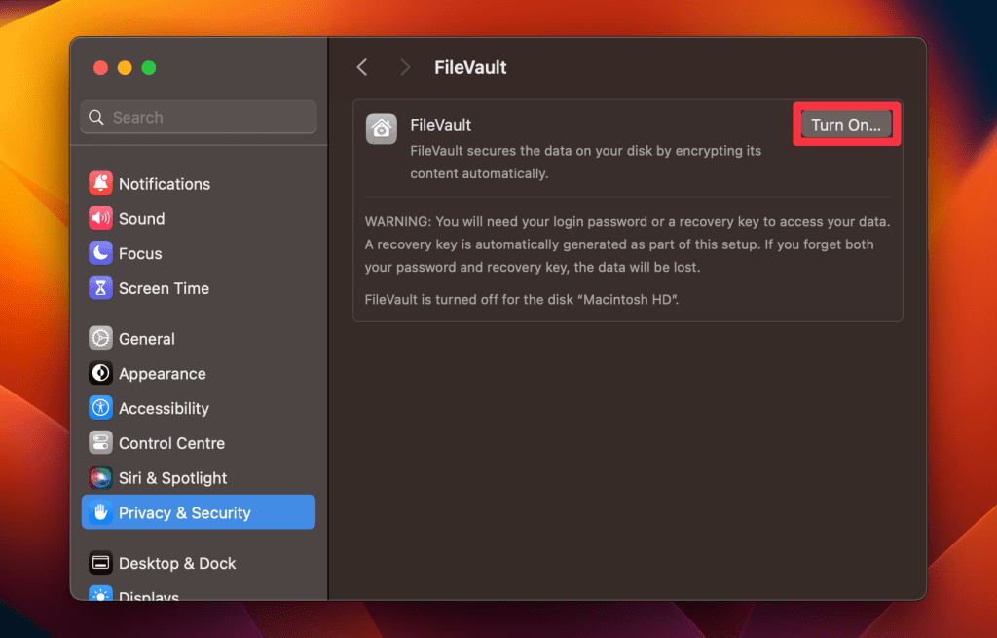Screen dimensions: 997x638
Task: Click the search magnifying glass icon
Action: tap(96, 117)
